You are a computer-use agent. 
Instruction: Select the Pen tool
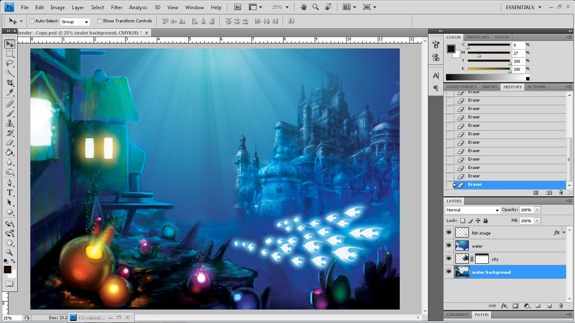pos(10,183)
